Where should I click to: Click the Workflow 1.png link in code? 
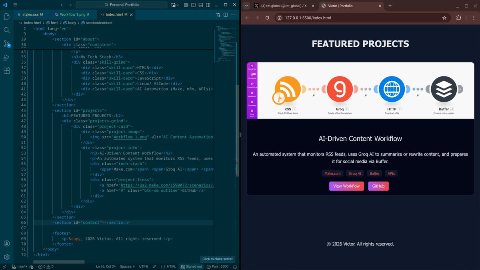(x=130, y=137)
